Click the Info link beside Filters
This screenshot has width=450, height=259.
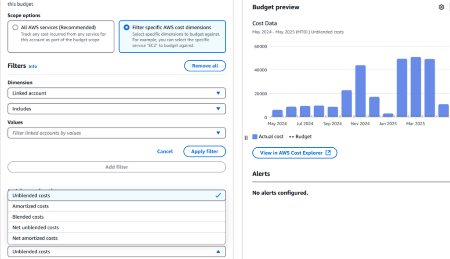point(33,66)
